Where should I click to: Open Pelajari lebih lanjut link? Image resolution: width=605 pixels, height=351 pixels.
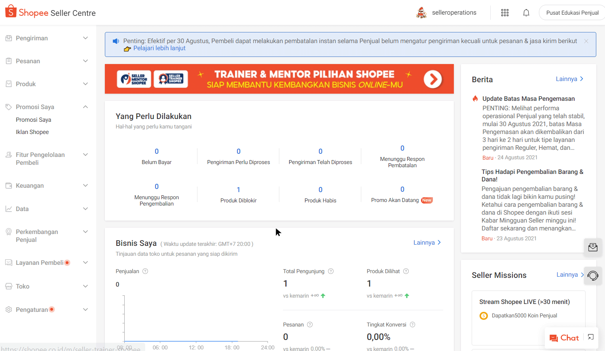(x=159, y=48)
